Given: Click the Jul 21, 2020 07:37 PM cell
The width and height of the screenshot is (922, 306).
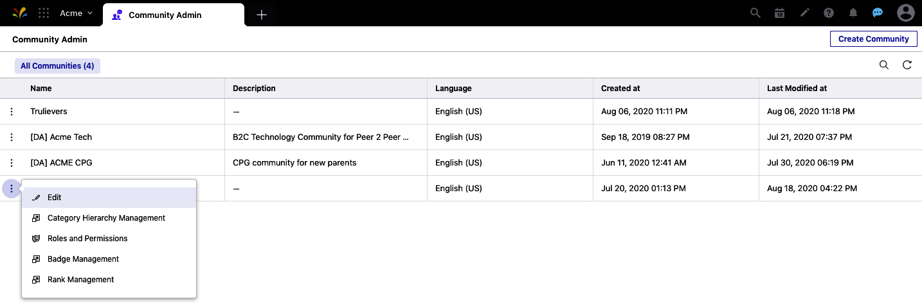Looking at the screenshot, I should point(809,137).
